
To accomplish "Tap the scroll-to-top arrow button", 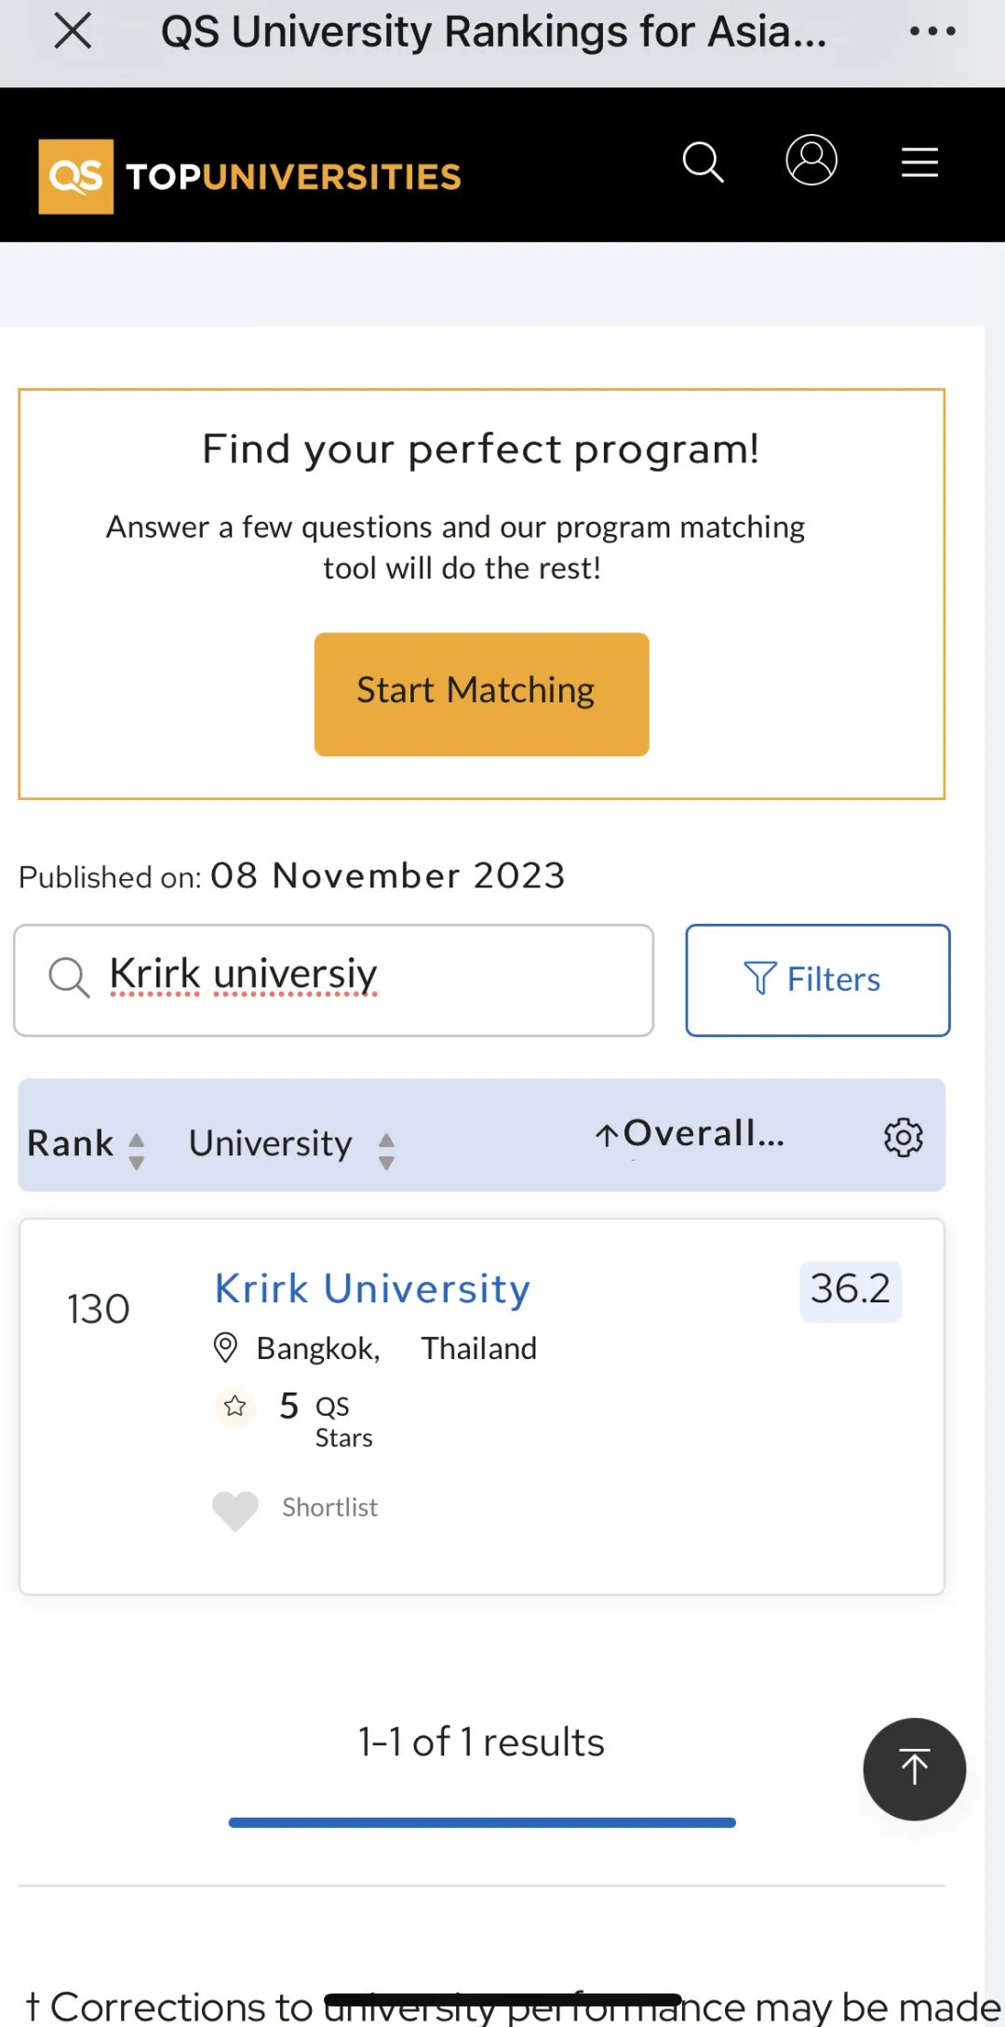I will 914,1768.
